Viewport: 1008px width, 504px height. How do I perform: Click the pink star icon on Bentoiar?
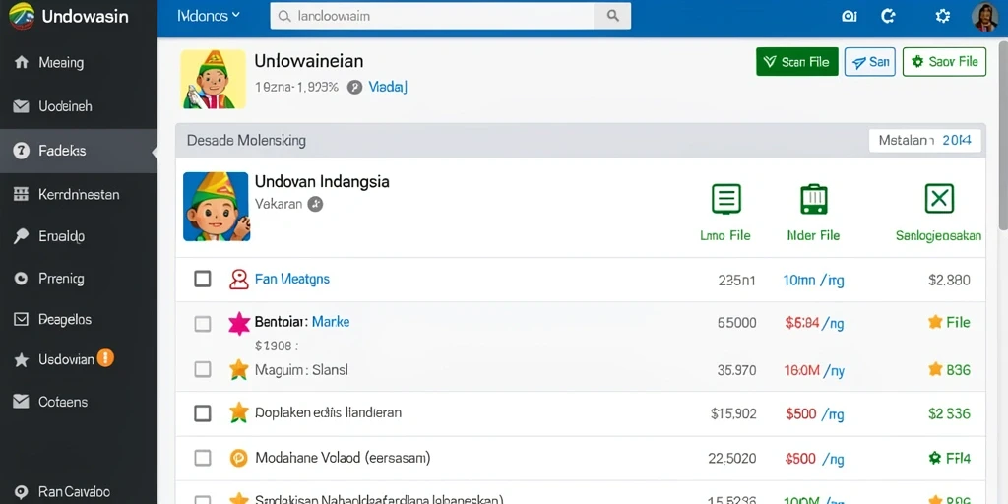(239, 324)
